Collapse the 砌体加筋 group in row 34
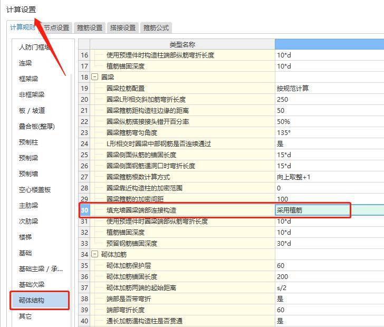Screen dimensions: 384x327 click(x=94, y=254)
